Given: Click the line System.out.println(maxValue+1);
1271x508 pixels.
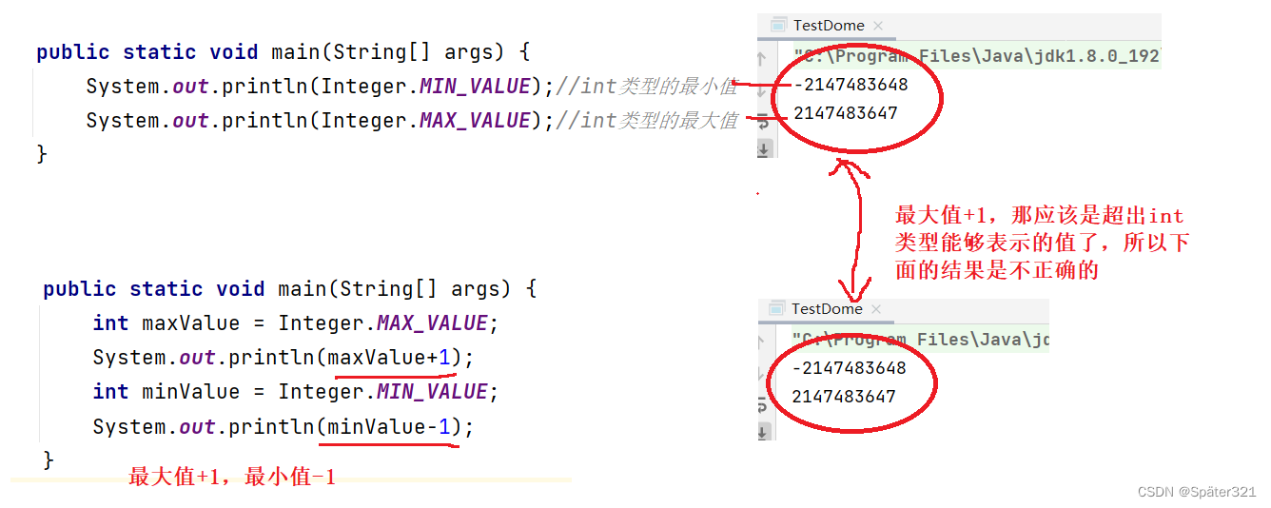Looking at the screenshot, I should (x=283, y=358).
